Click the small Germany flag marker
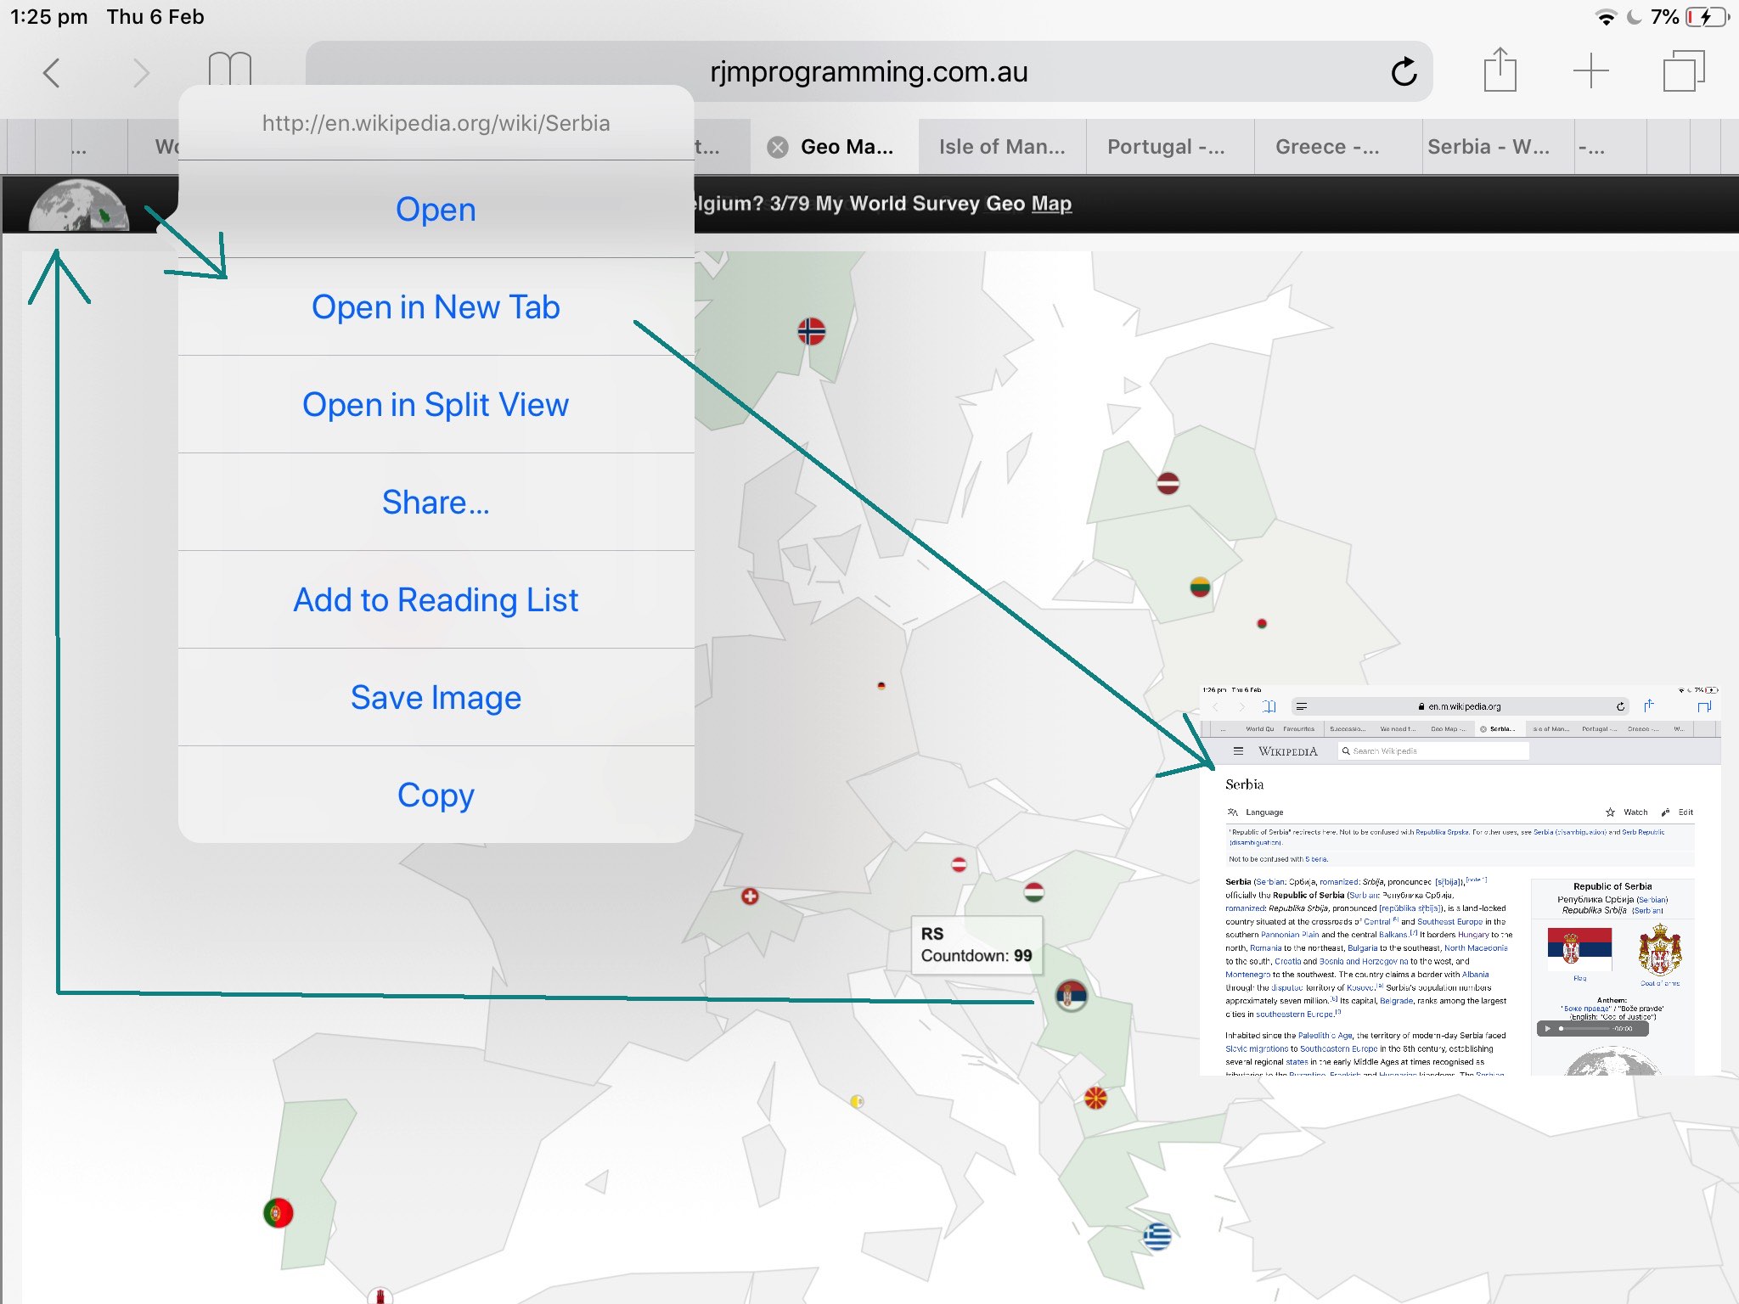 coord(881,685)
